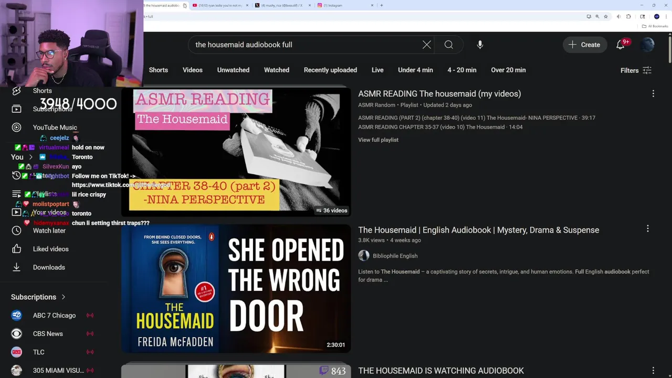Click the Watch later clock icon
Screen dimensions: 672x378
click(16, 230)
